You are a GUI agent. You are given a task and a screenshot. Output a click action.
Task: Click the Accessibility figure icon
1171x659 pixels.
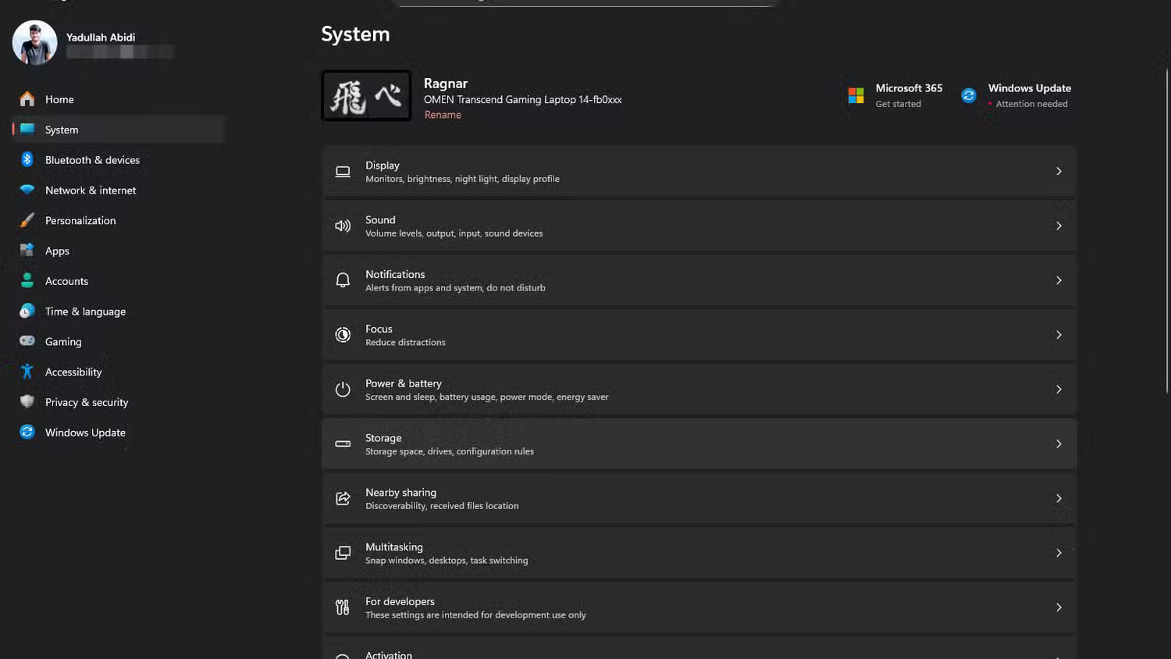[x=27, y=372]
